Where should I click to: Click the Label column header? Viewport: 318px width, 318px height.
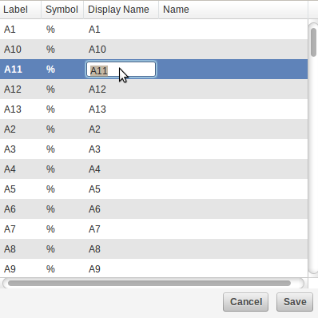pyautogui.click(x=21, y=10)
